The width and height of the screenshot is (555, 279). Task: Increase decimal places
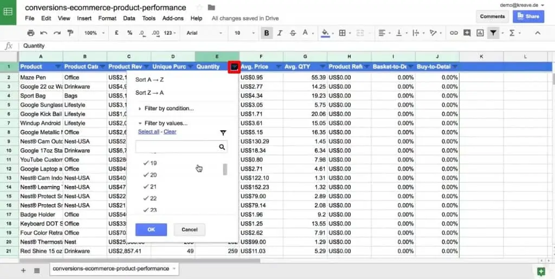pyautogui.click(x=156, y=33)
